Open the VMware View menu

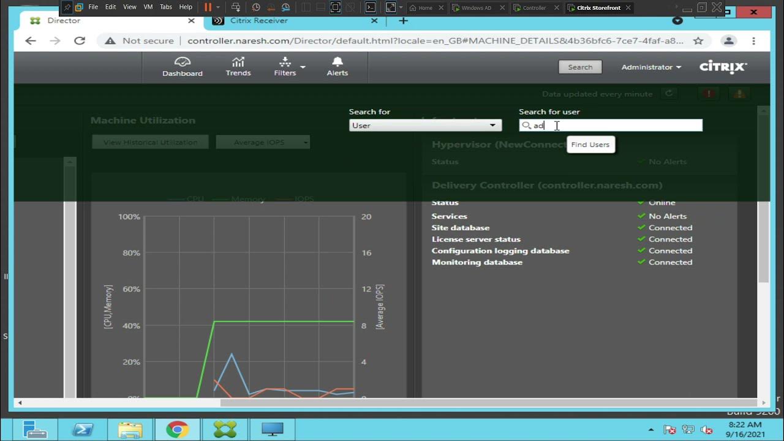[130, 7]
